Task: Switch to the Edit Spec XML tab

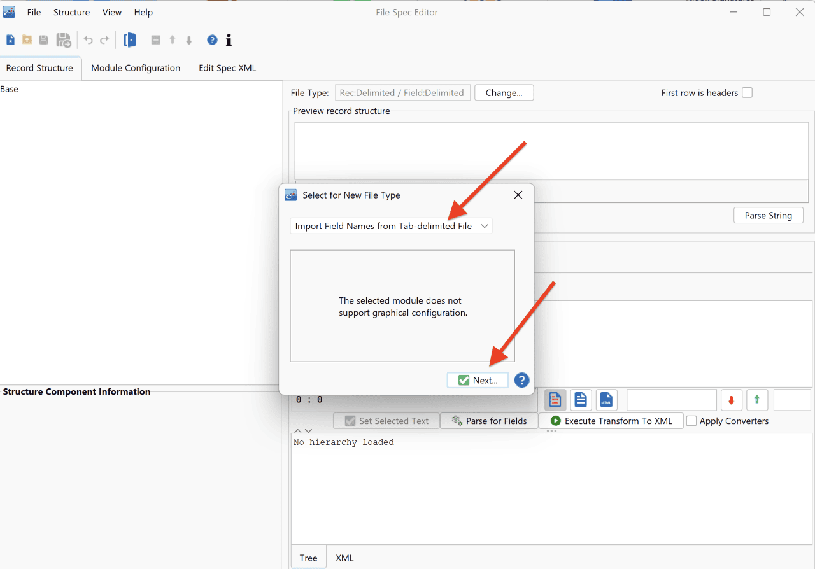Action: [227, 68]
